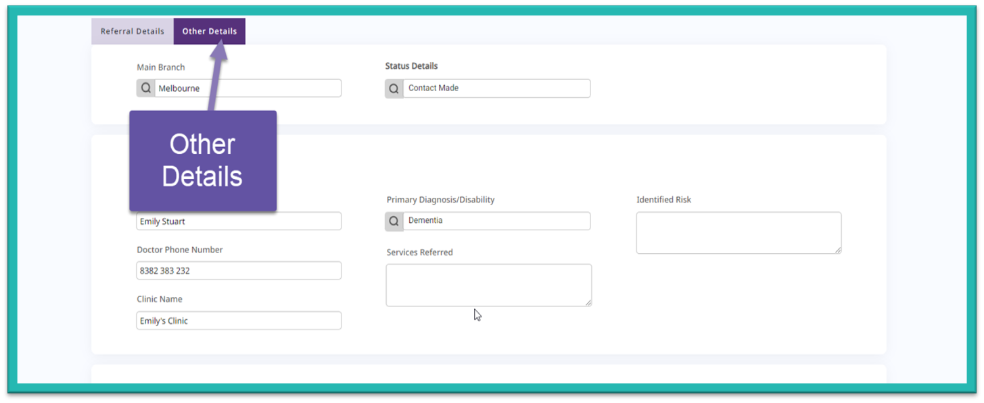Click the Primary Diagnosis/Disability label
This screenshot has width=984, height=403.
click(440, 200)
